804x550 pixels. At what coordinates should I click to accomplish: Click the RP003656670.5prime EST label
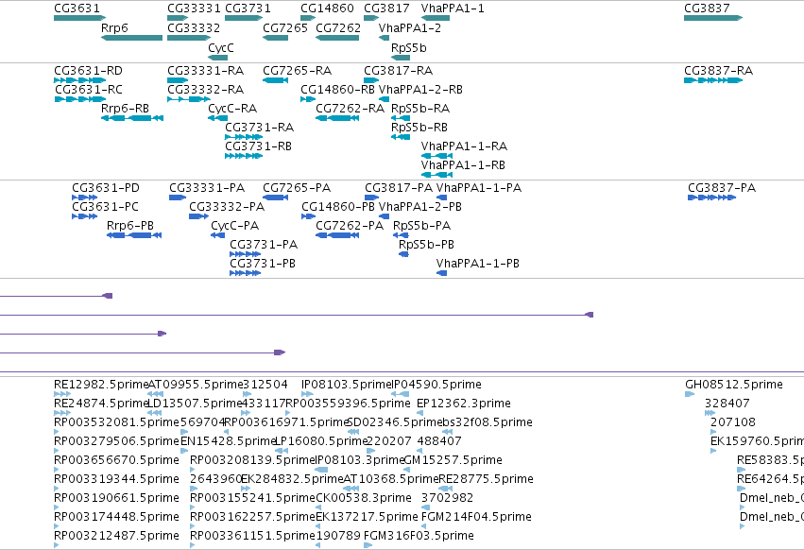coord(116,459)
